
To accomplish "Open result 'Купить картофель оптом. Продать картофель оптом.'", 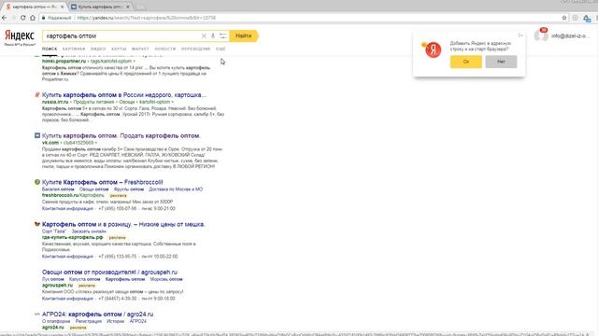I will pyautogui.click(x=121, y=135).
